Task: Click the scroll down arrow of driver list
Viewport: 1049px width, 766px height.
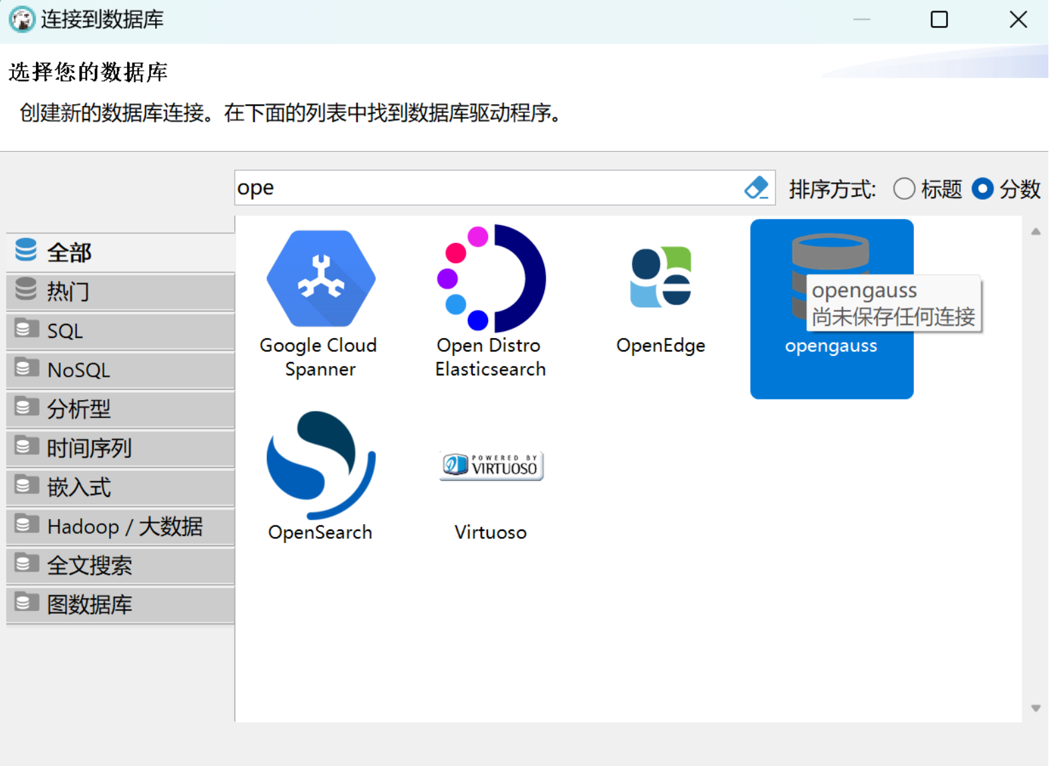Action: click(1036, 708)
